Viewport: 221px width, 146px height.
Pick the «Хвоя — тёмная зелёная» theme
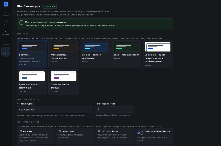[x=126, y=54]
